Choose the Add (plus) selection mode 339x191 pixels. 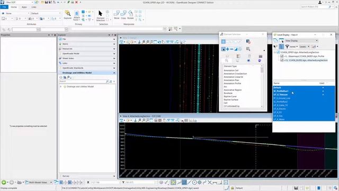coord(227,49)
